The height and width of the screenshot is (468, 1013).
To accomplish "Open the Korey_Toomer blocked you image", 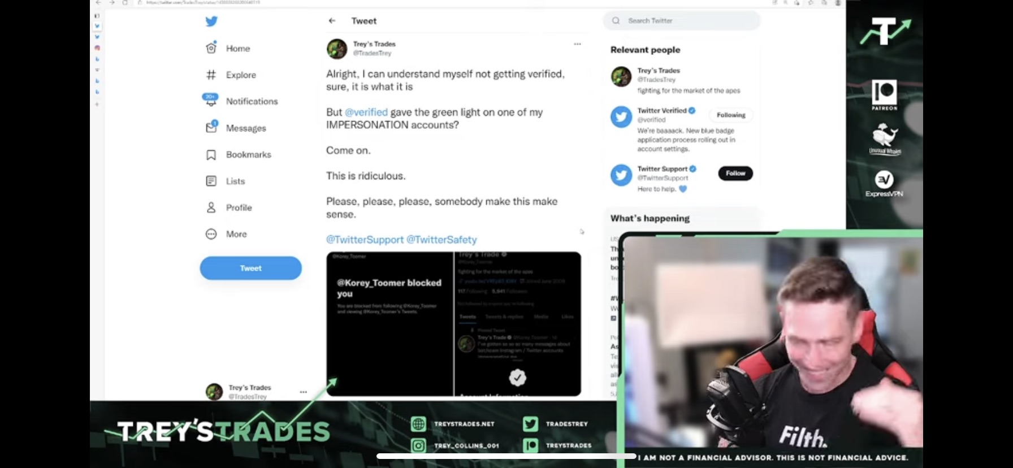I will pos(389,324).
